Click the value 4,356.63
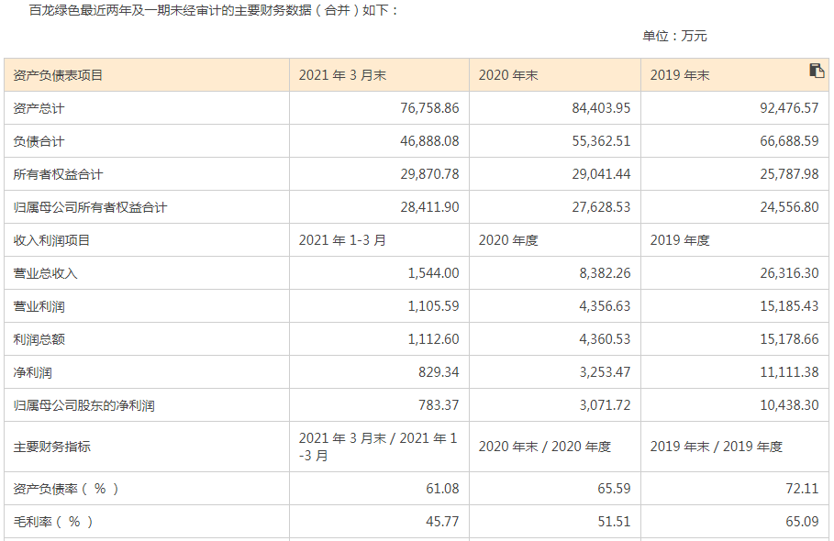The height and width of the screenshot is (541, 834). tap(605, 305)
